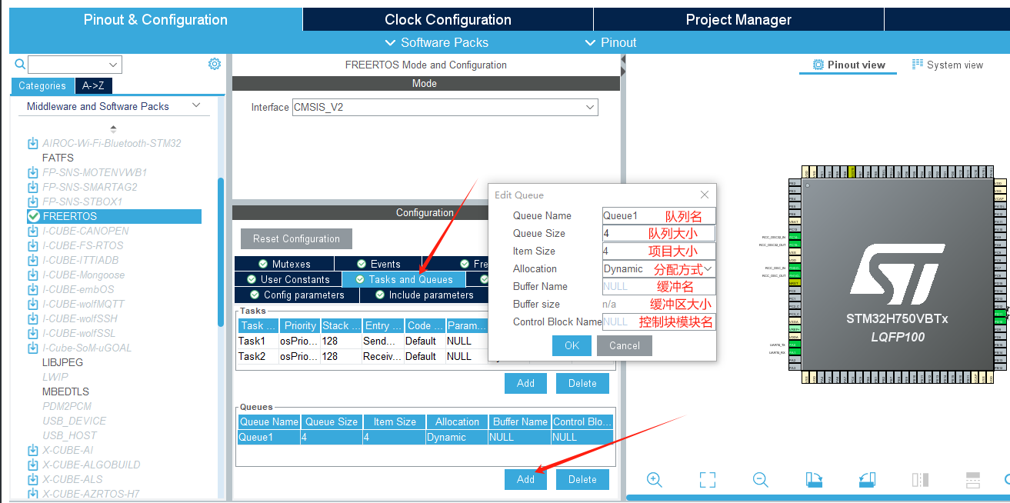Screen dimensions: 1010x503
Task: Click download icon beside I-CUBE-FS-RTOS
Action: [33, 245]
